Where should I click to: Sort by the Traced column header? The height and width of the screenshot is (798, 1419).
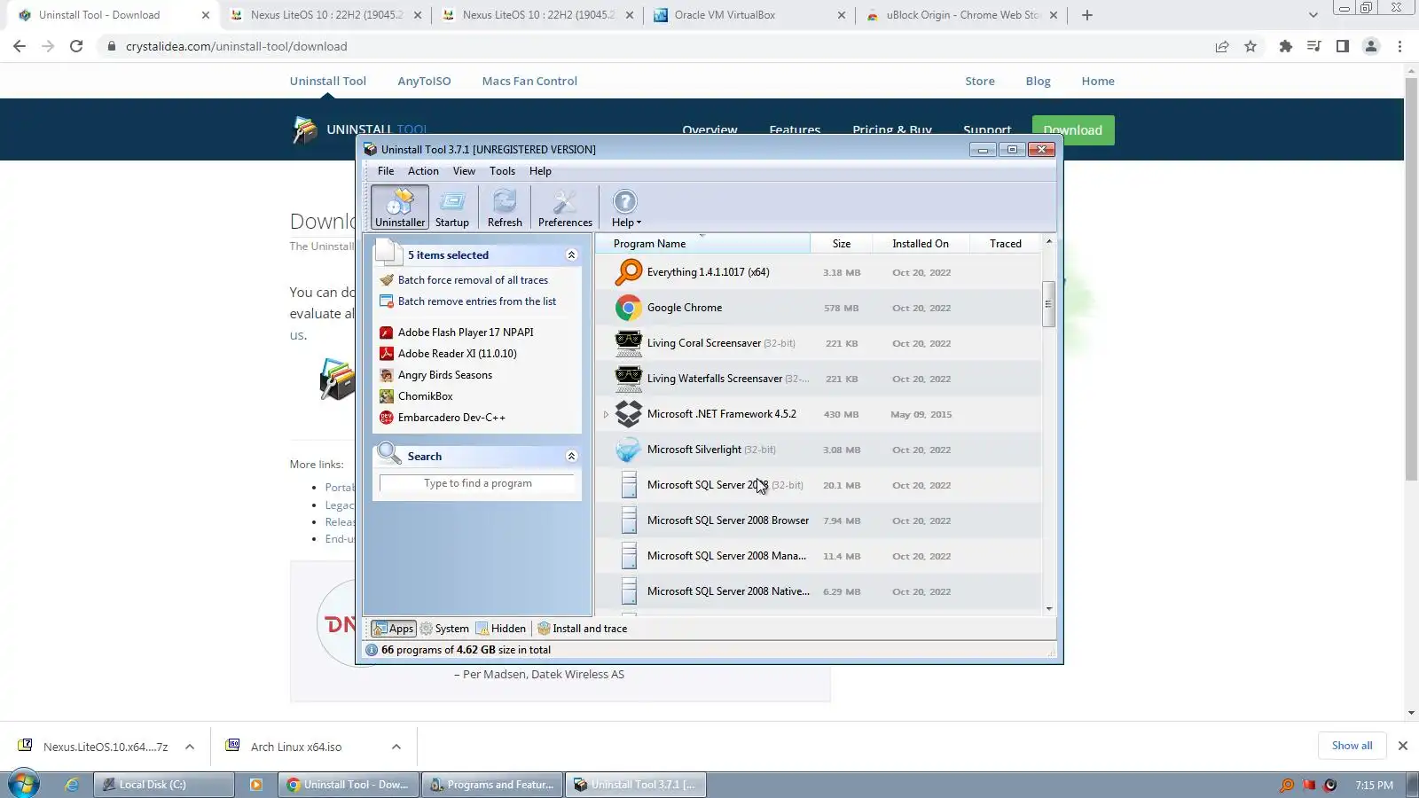pos(1005,244)
